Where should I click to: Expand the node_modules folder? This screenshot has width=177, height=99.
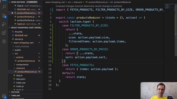coord(22,46)
